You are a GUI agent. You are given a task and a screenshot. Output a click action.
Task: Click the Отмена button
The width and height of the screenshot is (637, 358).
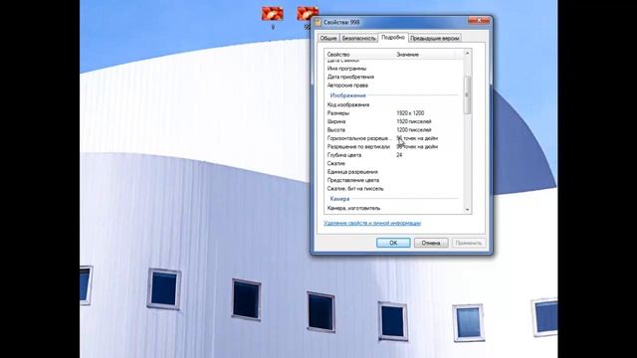431,243
